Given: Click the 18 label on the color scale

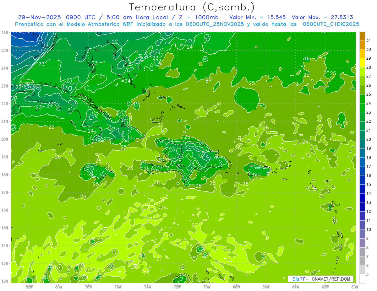Looking at the screenshot, I should tap(369, 157).
